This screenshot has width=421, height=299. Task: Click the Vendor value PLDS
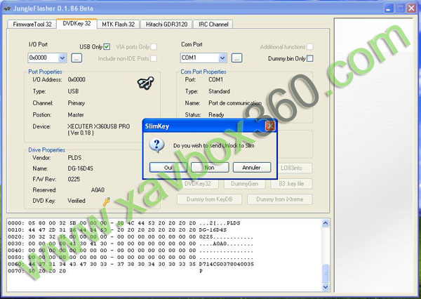(x=74, y=158)
